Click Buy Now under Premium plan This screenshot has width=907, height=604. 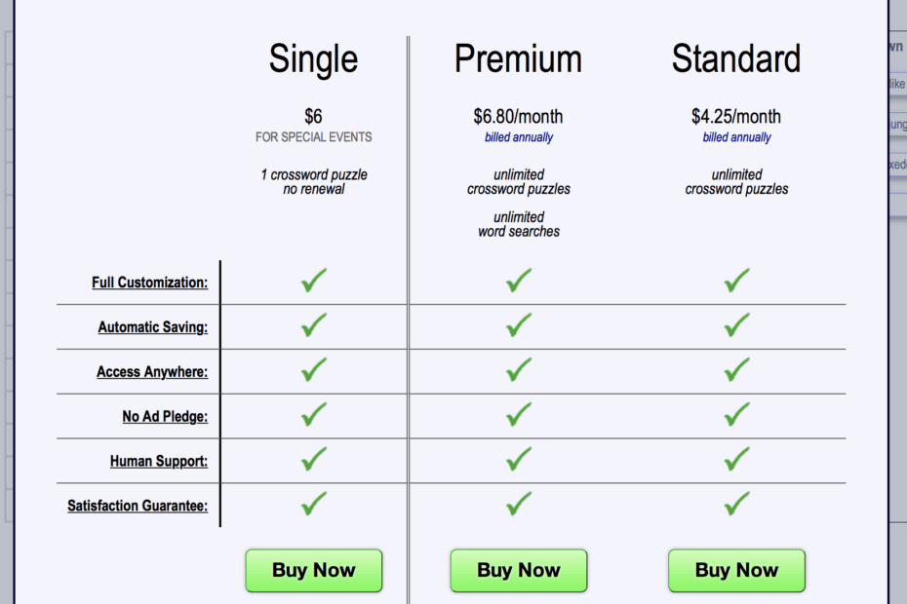point(518,571)
